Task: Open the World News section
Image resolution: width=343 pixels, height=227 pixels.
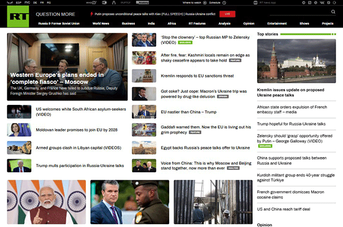Action: pos(101,23)
